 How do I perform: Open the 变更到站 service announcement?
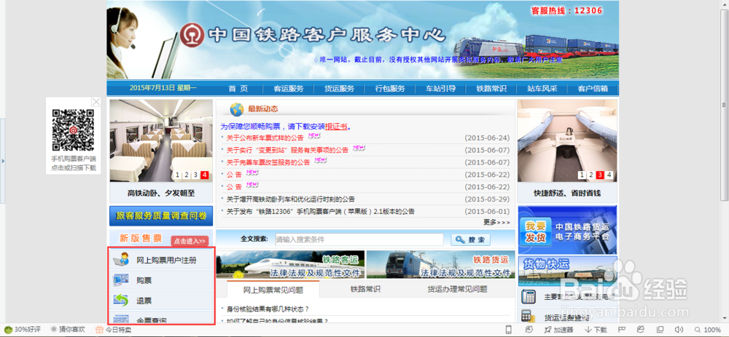click(x=287, y=151)
